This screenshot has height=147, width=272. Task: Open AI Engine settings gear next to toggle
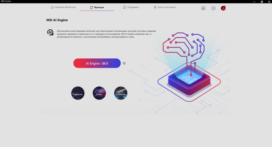[x=124, y=63]
